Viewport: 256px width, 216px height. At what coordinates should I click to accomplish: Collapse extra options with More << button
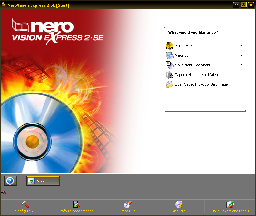43,181
